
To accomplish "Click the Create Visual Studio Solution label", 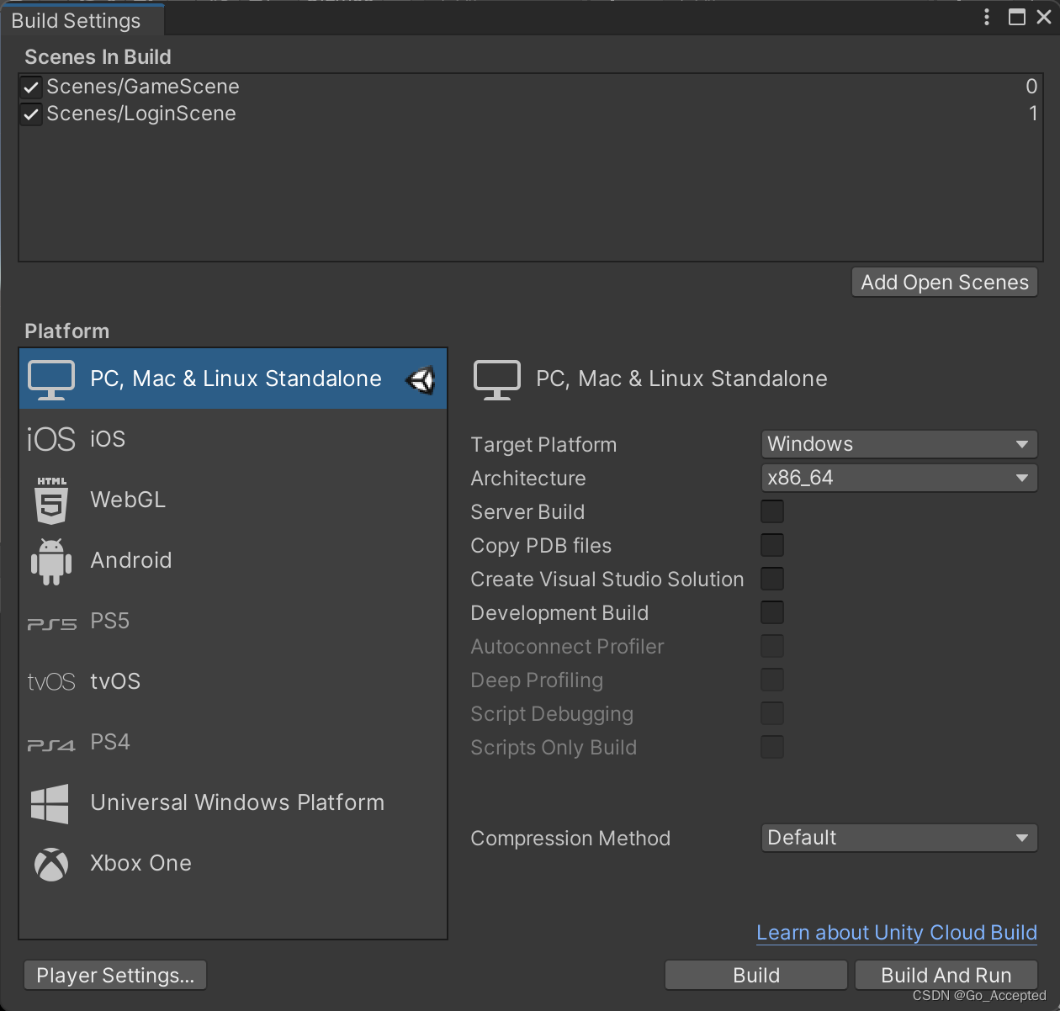I will [x=607, y=580].
